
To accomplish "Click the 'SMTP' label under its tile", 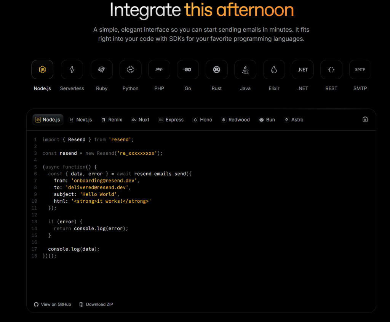I will pos(360,88).
